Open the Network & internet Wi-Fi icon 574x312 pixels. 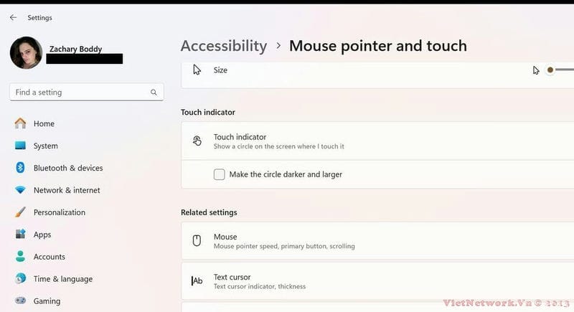21,190
